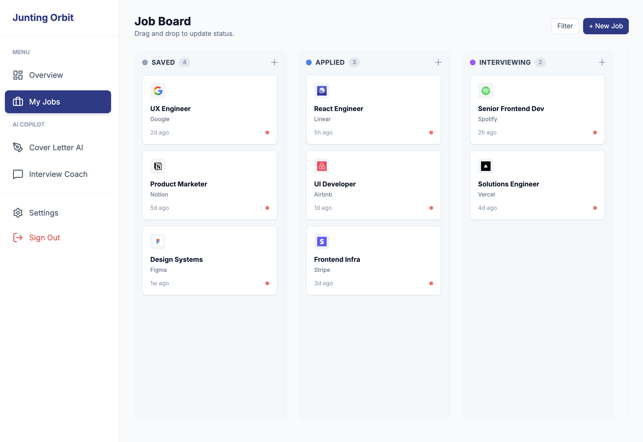Open Settings using the gear icon
The image size is (643, 442).
18,213
